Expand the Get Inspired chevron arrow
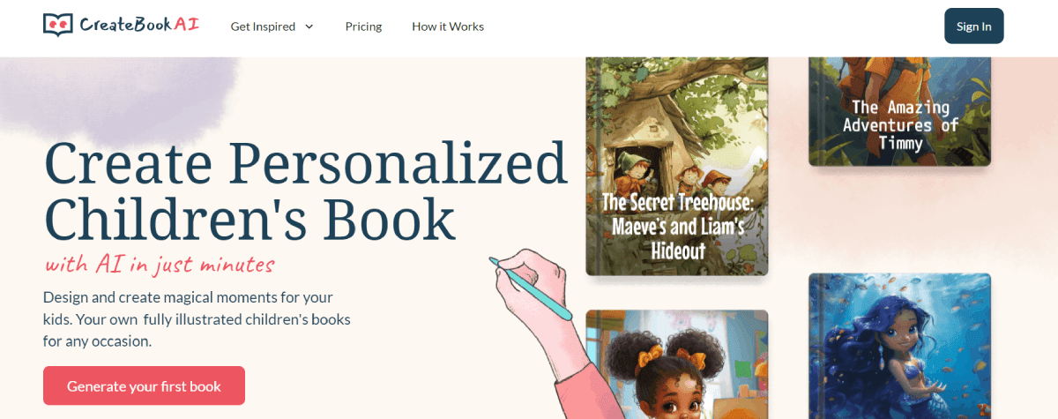The height and width of the screenshot is (419, 1058). 309,26
